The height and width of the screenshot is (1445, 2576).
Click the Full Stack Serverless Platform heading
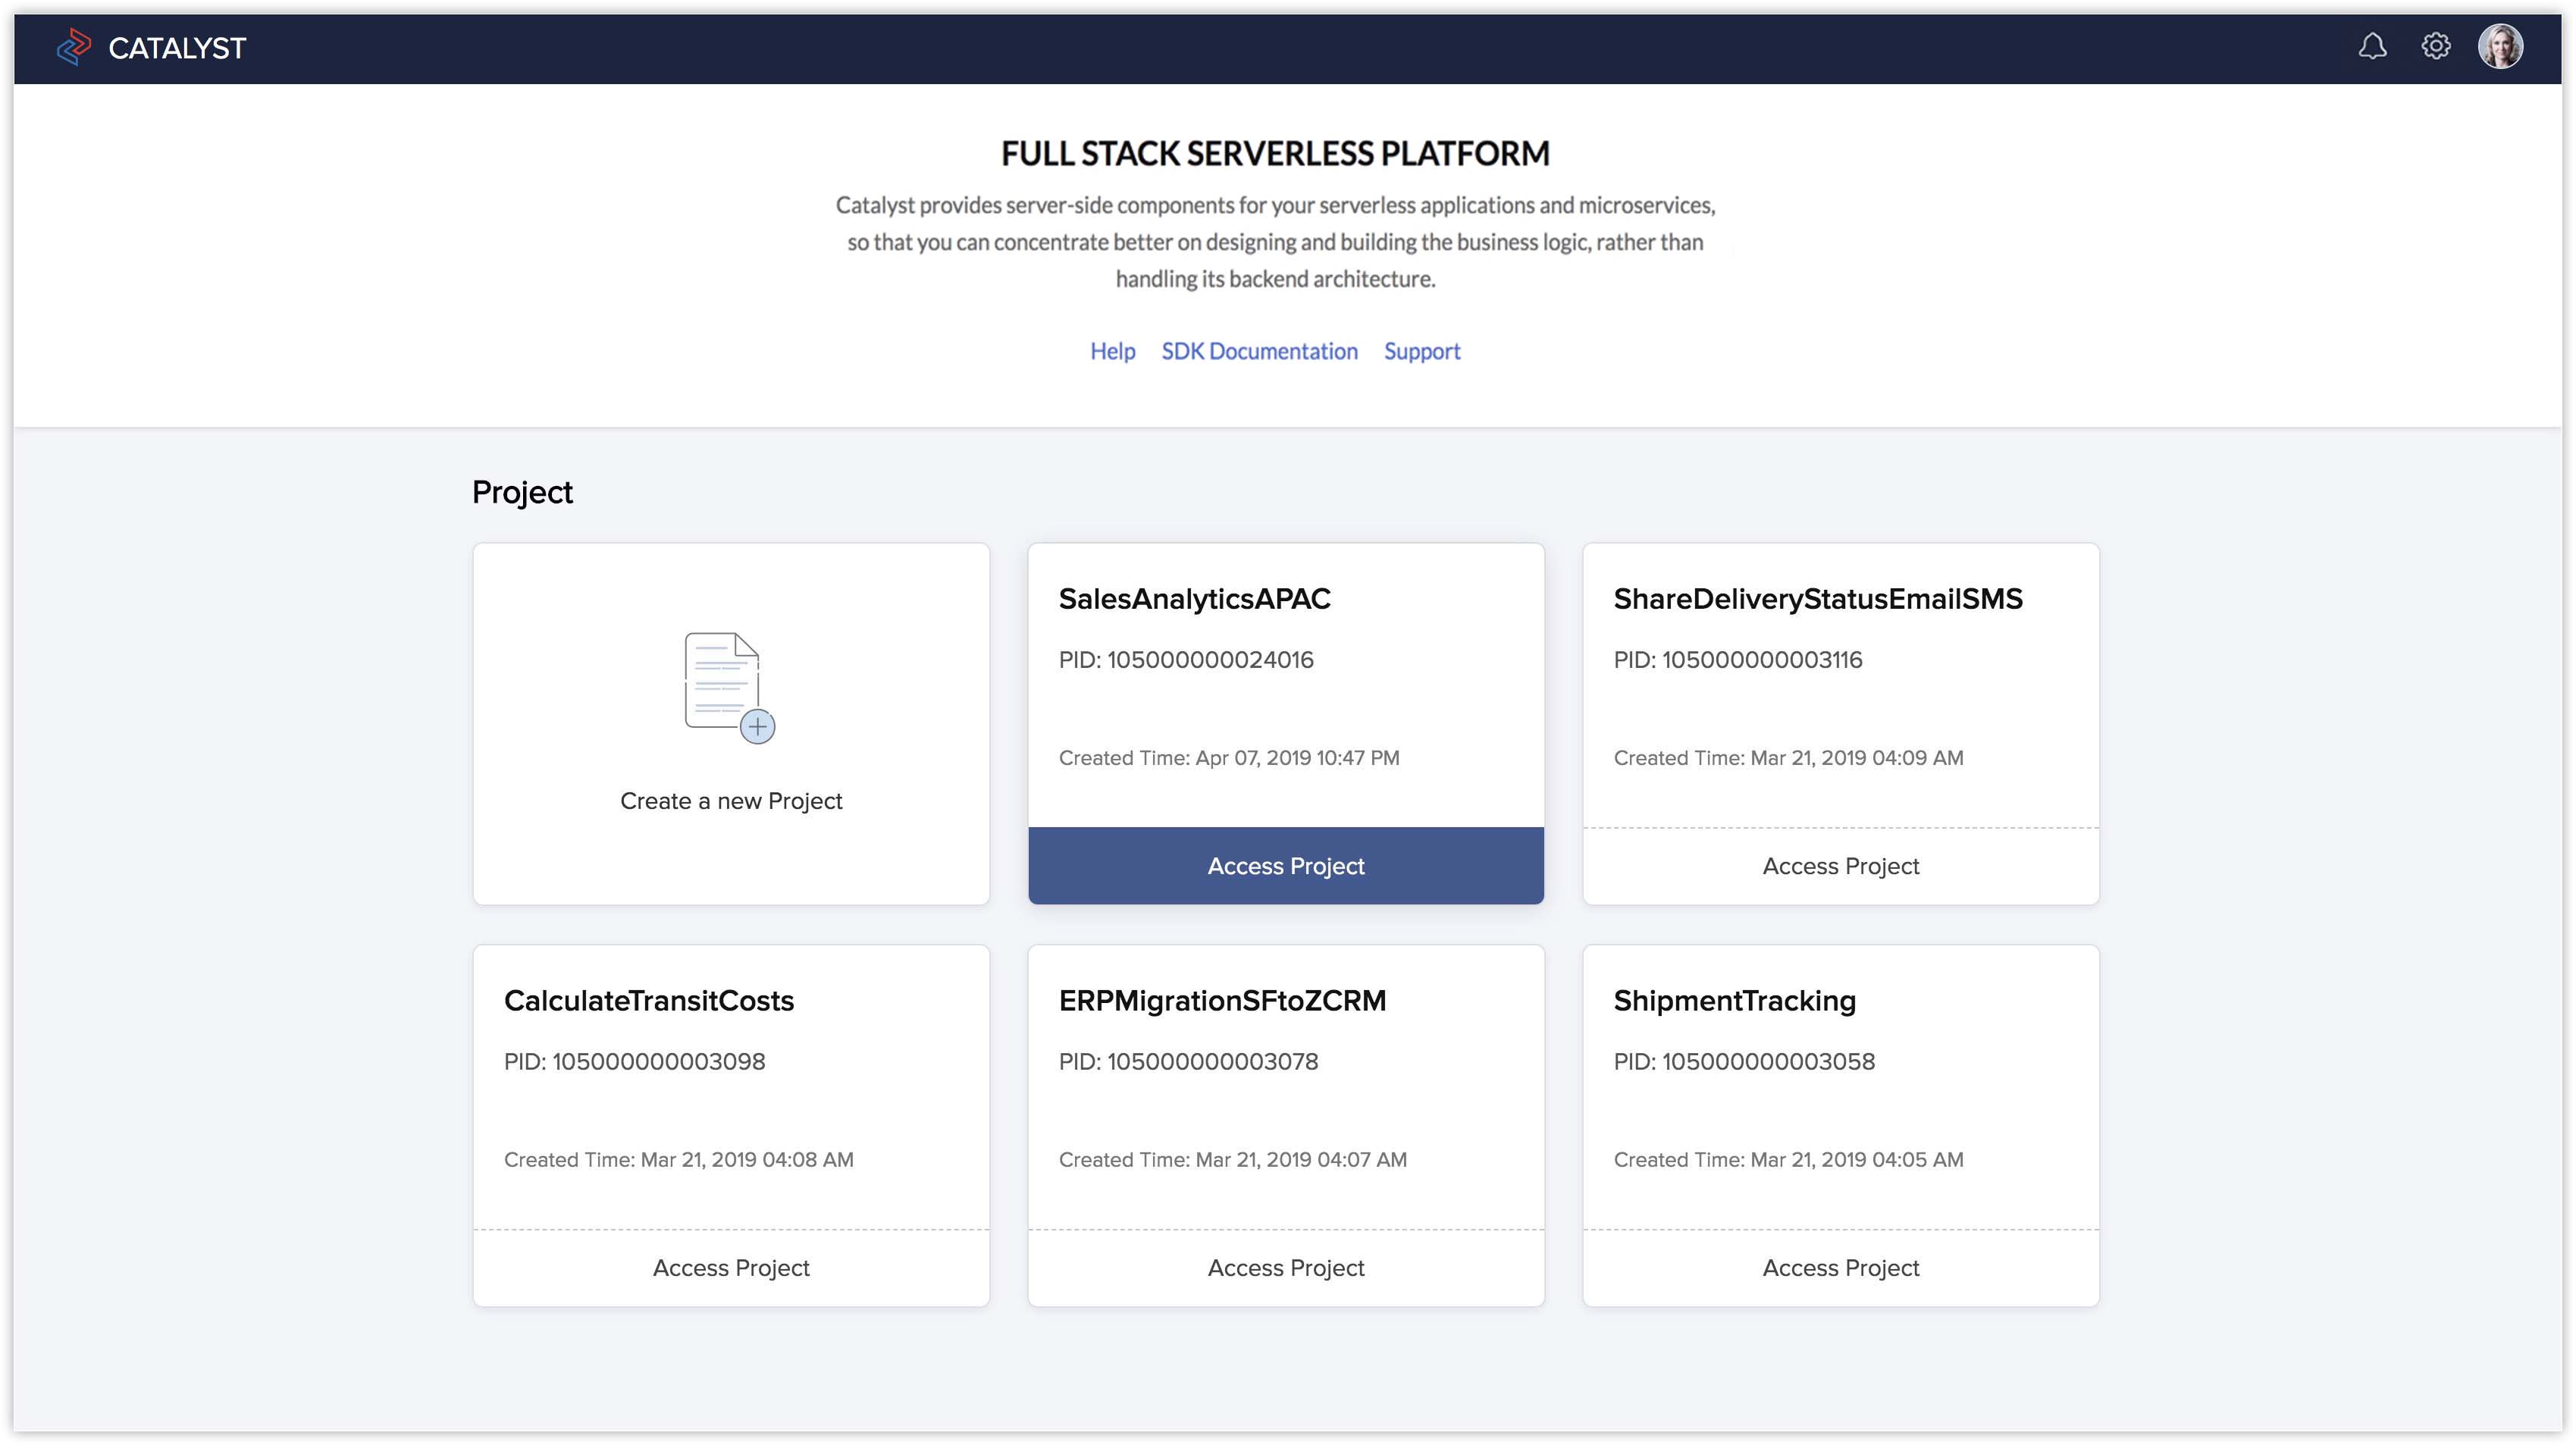coord(1275,154)
